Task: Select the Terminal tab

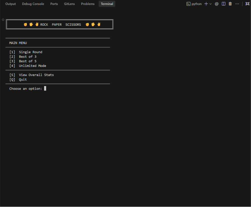Action: coord(107,4)
